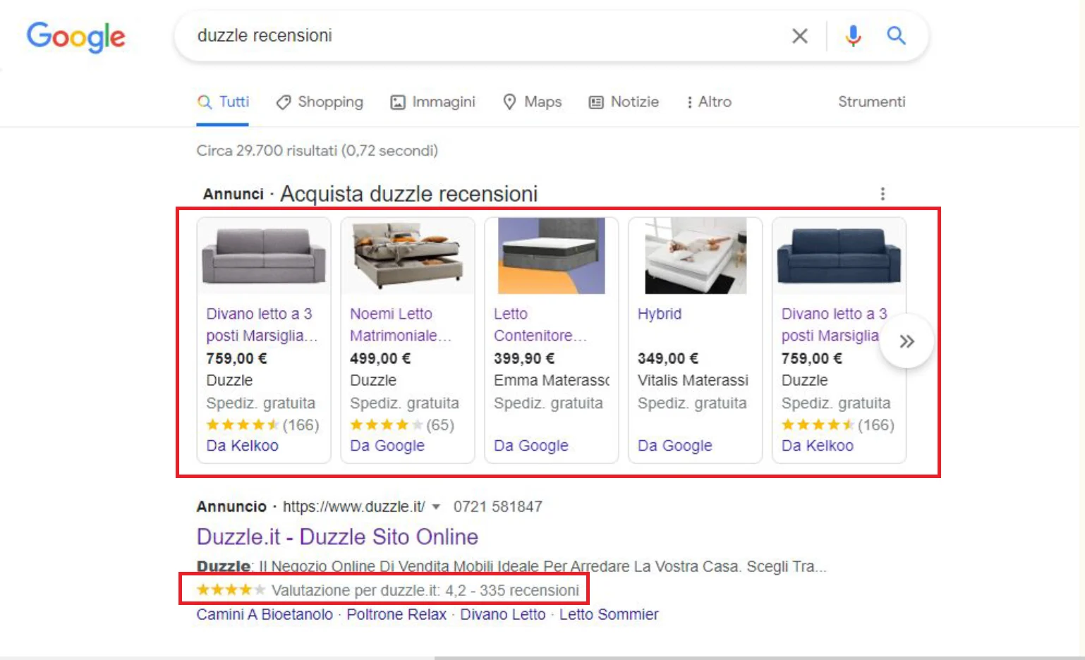Click Da Google under the Noemi bed
This screenshot has width=1085, height=660.
[387, 446]
